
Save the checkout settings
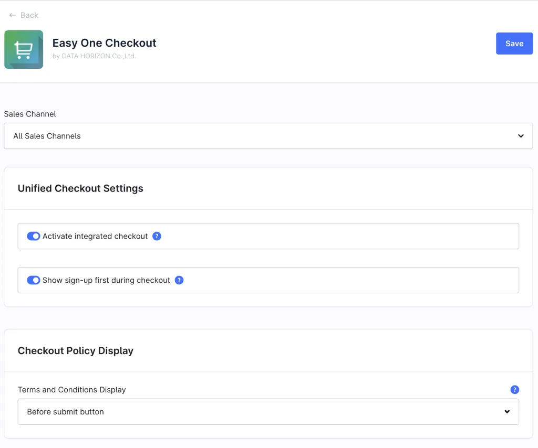pos(514,44)
